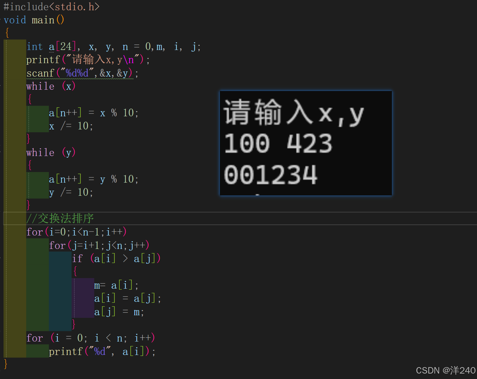The height and width of the screenshot is (379, 477).
Task: Click the while (y) loop header
Action: [50, 152]
